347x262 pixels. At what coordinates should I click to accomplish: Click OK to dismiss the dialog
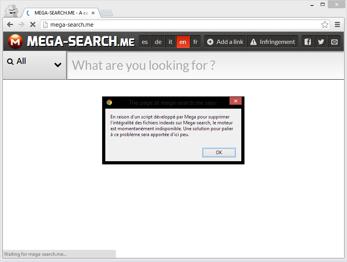219,153
